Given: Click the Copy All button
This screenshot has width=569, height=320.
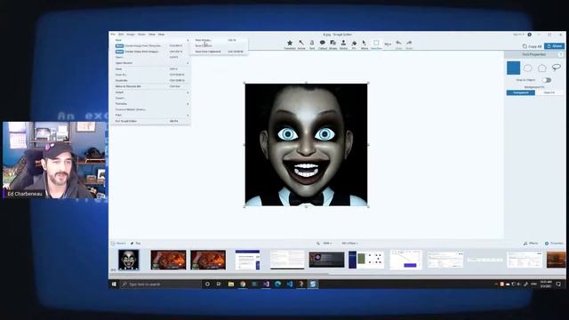Looking at the screenshot, I should (x=532, y=46).
